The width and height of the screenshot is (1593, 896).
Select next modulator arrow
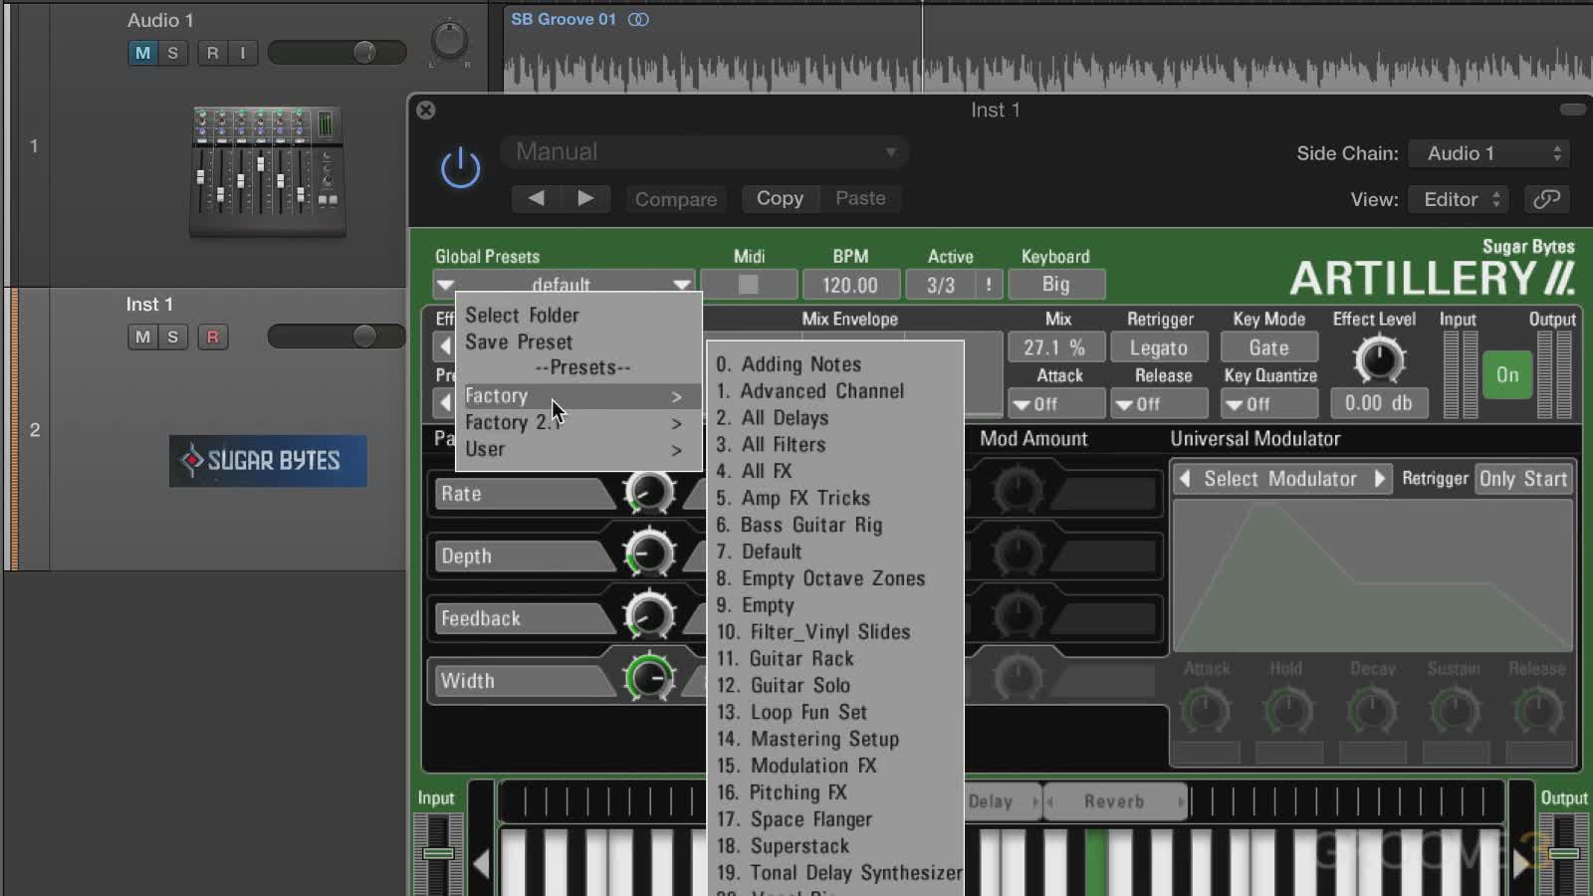tap(1380, 479)
